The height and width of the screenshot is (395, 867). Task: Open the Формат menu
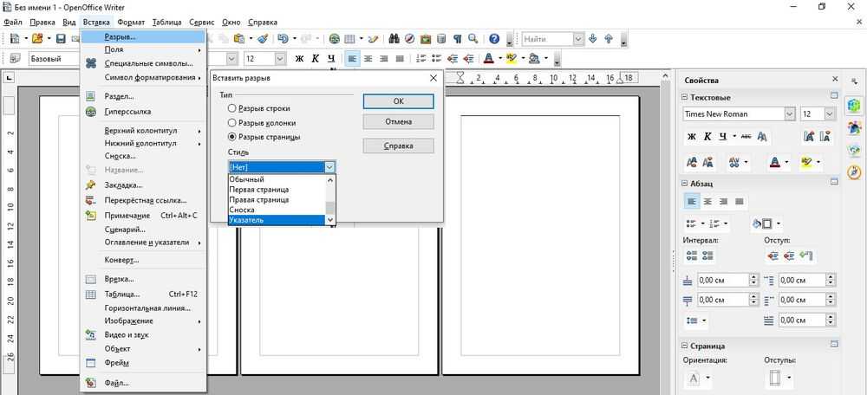coord(131,22)
